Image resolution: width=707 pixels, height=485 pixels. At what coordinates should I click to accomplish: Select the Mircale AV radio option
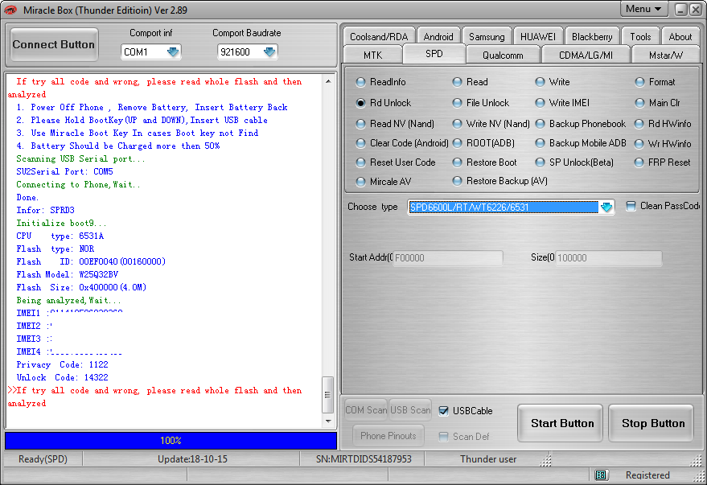[x=384, y=182]
